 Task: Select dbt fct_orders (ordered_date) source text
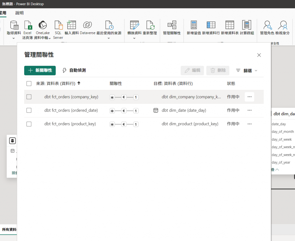point(71,110)
